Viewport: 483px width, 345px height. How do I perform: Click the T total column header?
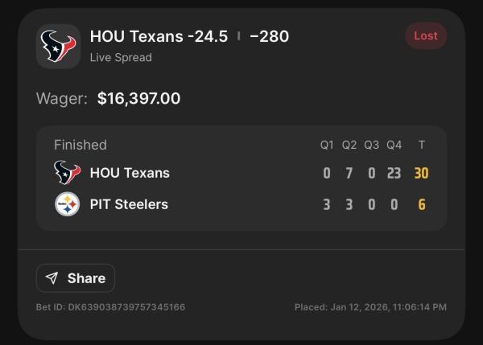(x=422, y=146)
